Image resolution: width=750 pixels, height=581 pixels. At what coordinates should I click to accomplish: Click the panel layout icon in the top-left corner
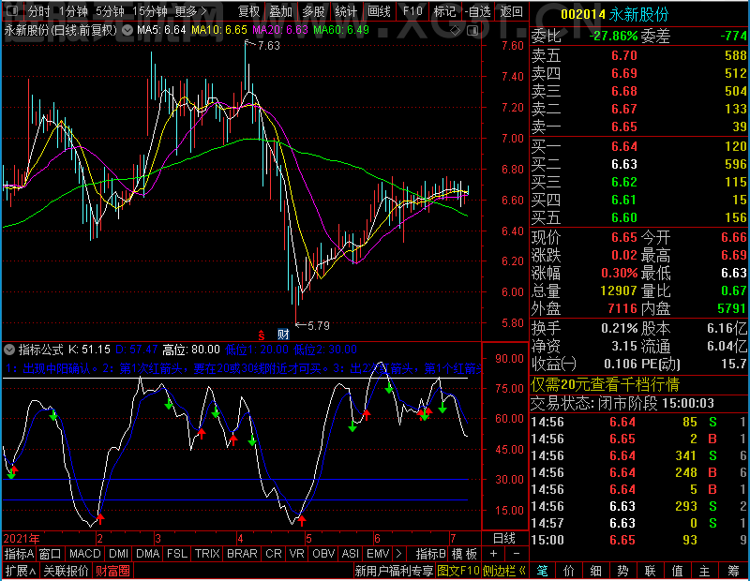coord(12,11)
